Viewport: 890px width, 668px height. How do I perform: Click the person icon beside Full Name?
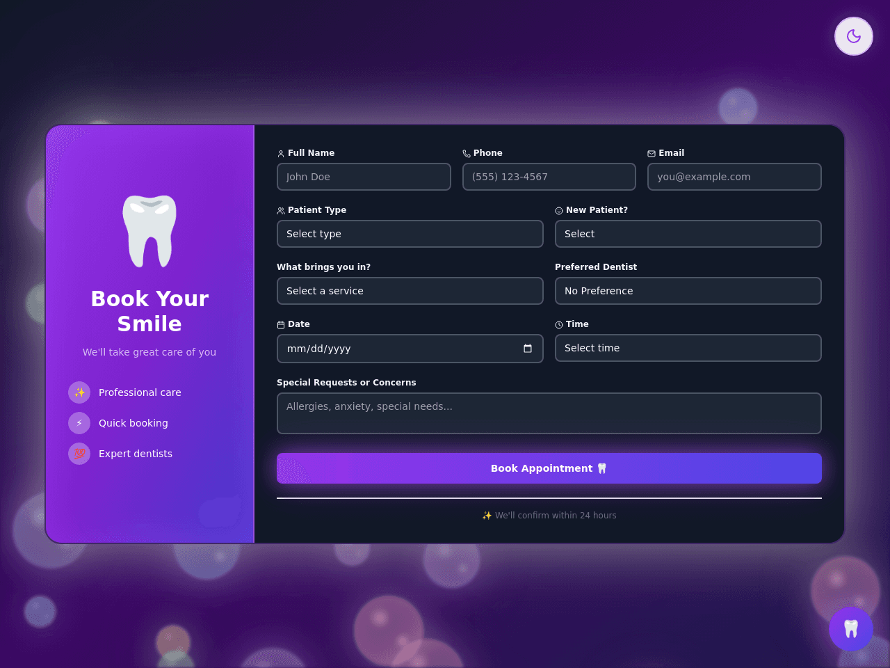click(x=281, y=154)
